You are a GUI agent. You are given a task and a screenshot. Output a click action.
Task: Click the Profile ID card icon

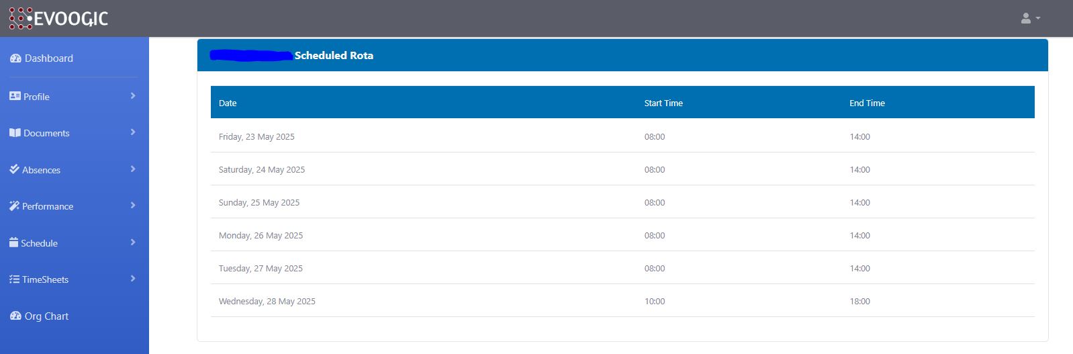click(x=15, y=96)
